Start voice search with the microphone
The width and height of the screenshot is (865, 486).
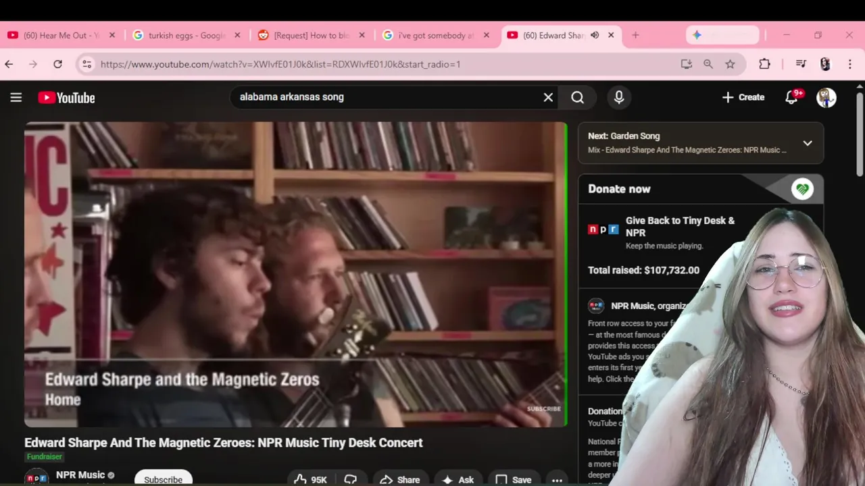click(x=619, y=97)
